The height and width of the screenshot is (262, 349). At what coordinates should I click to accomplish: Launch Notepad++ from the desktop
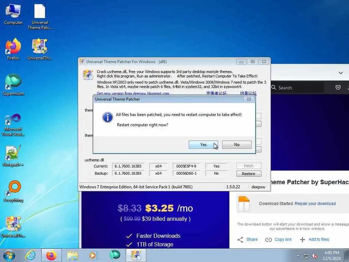tap(13, 156)
